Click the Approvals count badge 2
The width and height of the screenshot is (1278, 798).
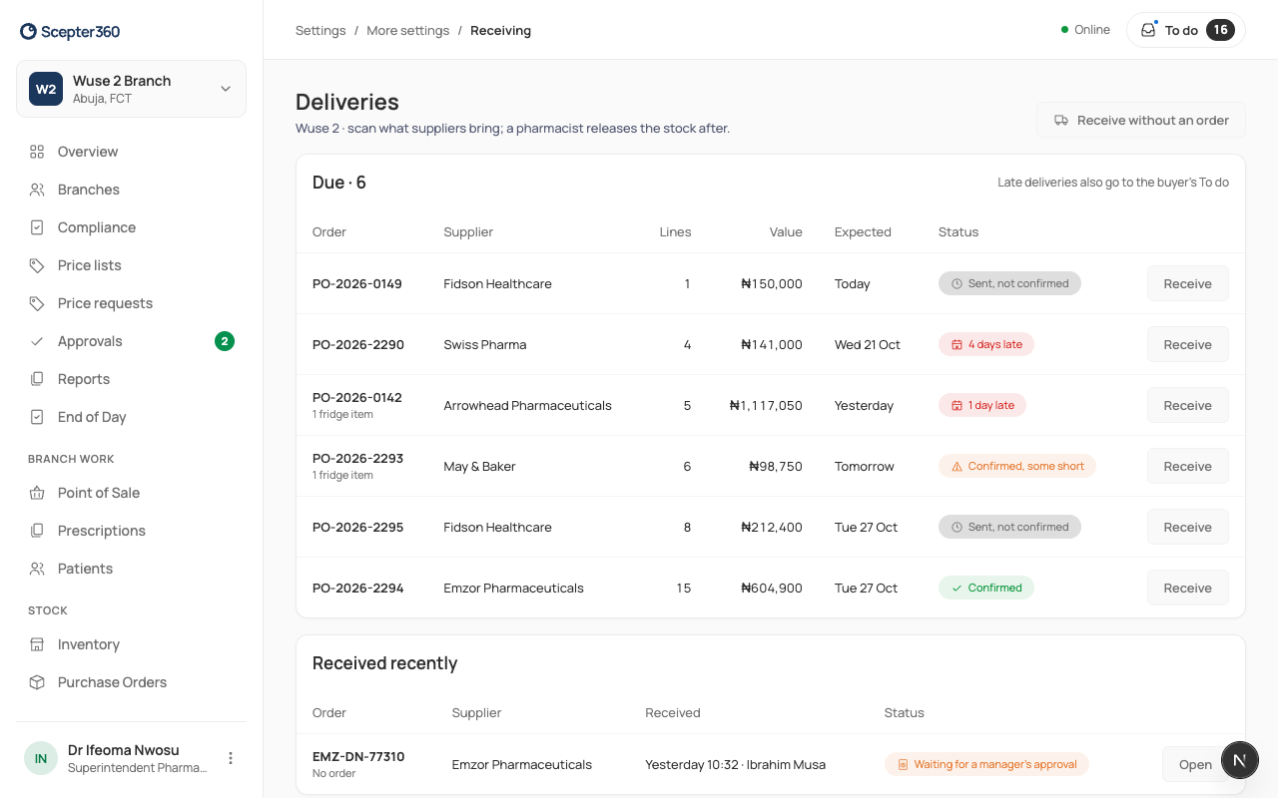point(225,341)
